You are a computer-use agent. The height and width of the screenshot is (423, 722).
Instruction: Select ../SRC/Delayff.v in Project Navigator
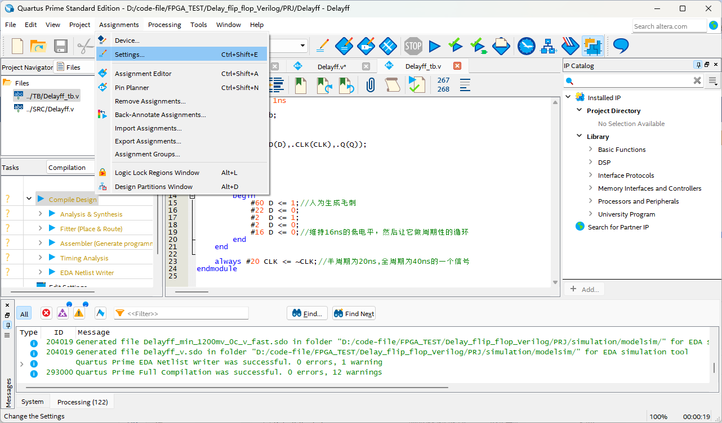point(50,109)
